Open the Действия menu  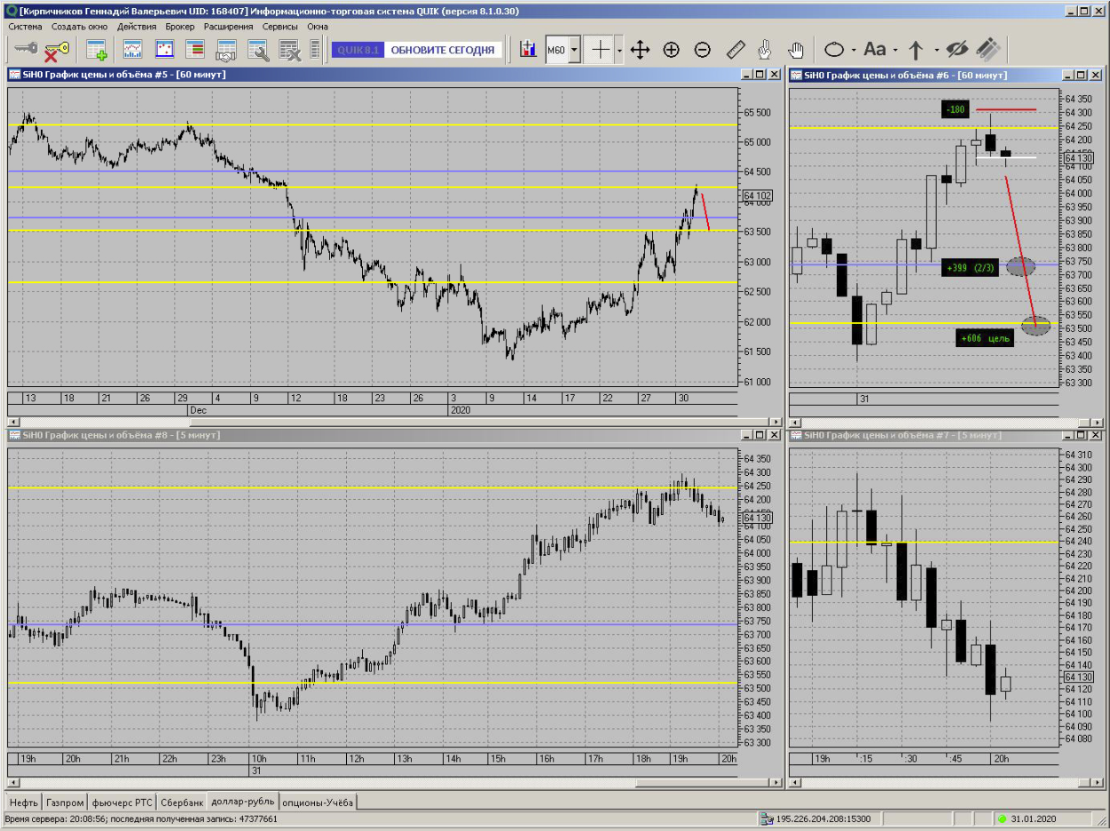(137, 26)
